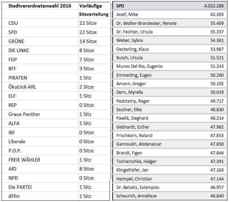This screenshot has height=202, width=229.
Task: Click Oesterling, Klaus vote count 53.987
Action: (217, 49)
